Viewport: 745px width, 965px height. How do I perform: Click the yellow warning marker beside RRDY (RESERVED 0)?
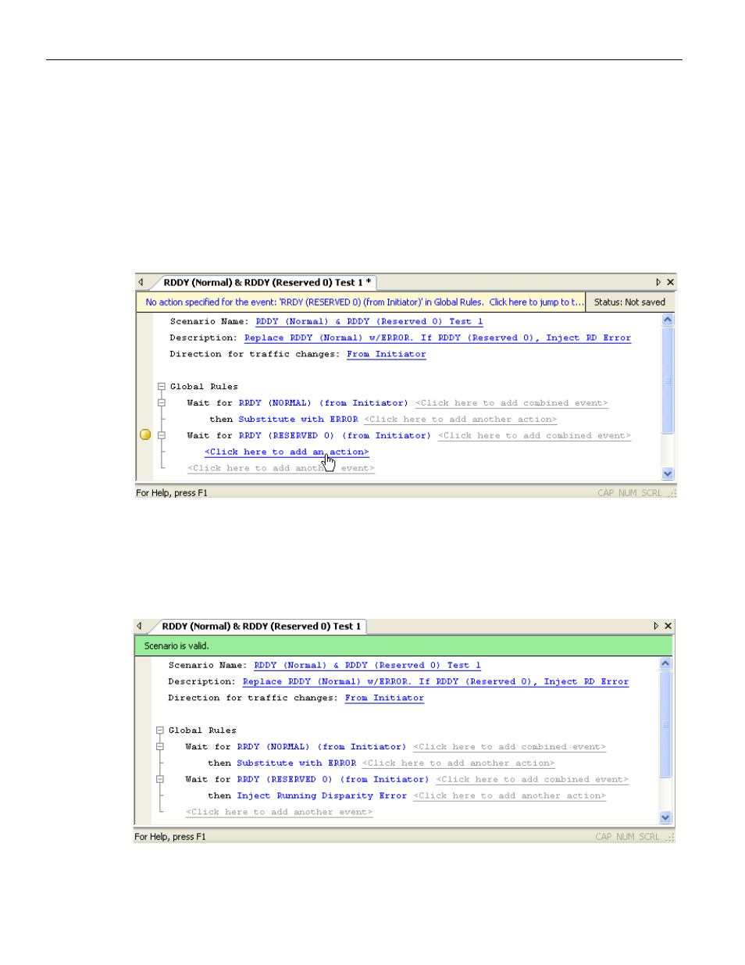click(145, 434)
